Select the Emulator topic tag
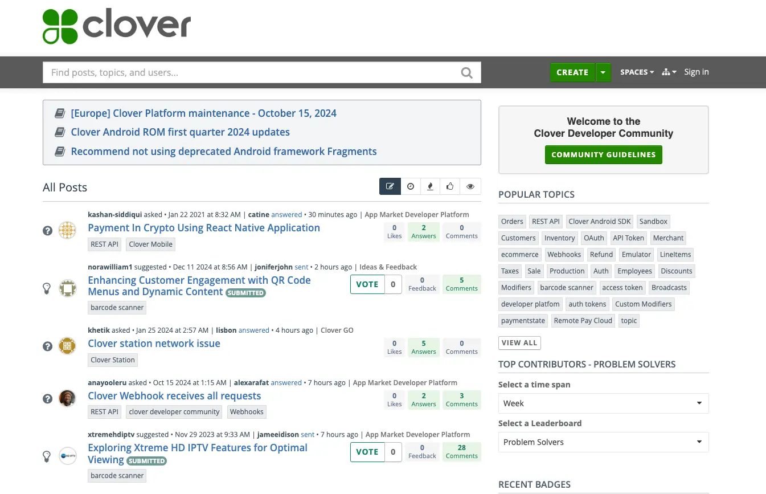The width and height of the screenshot is (766, 494). click(x=636, y=255)
